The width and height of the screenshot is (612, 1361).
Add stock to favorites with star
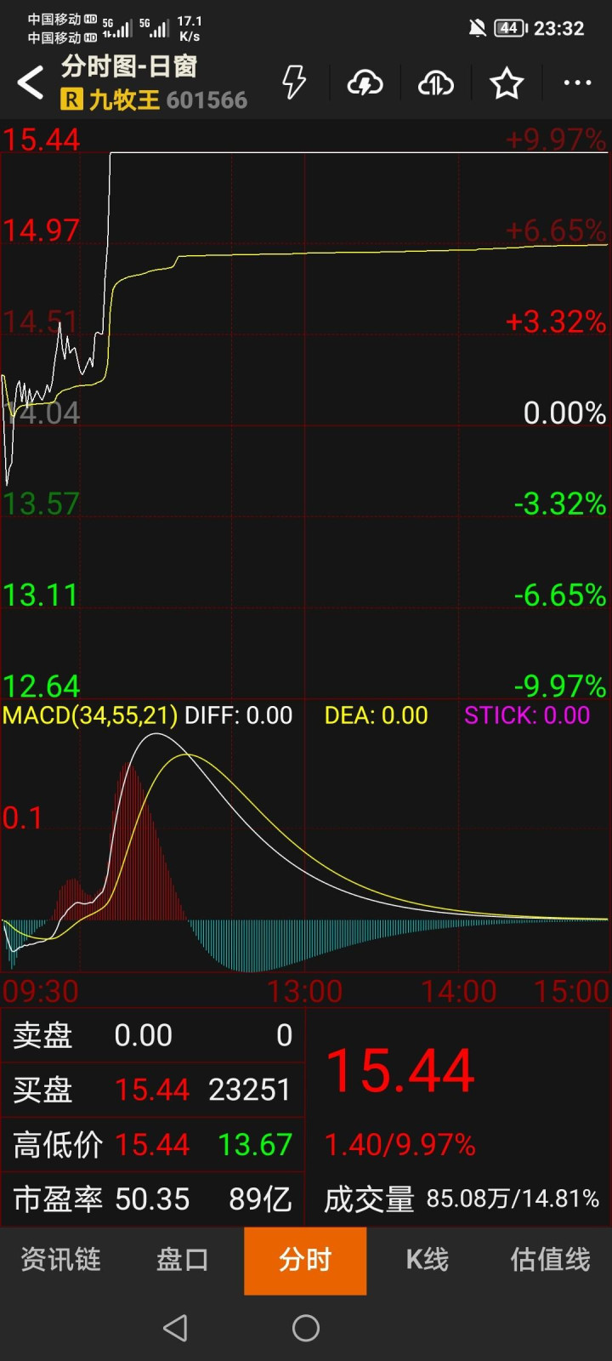[x=507, y=83]
